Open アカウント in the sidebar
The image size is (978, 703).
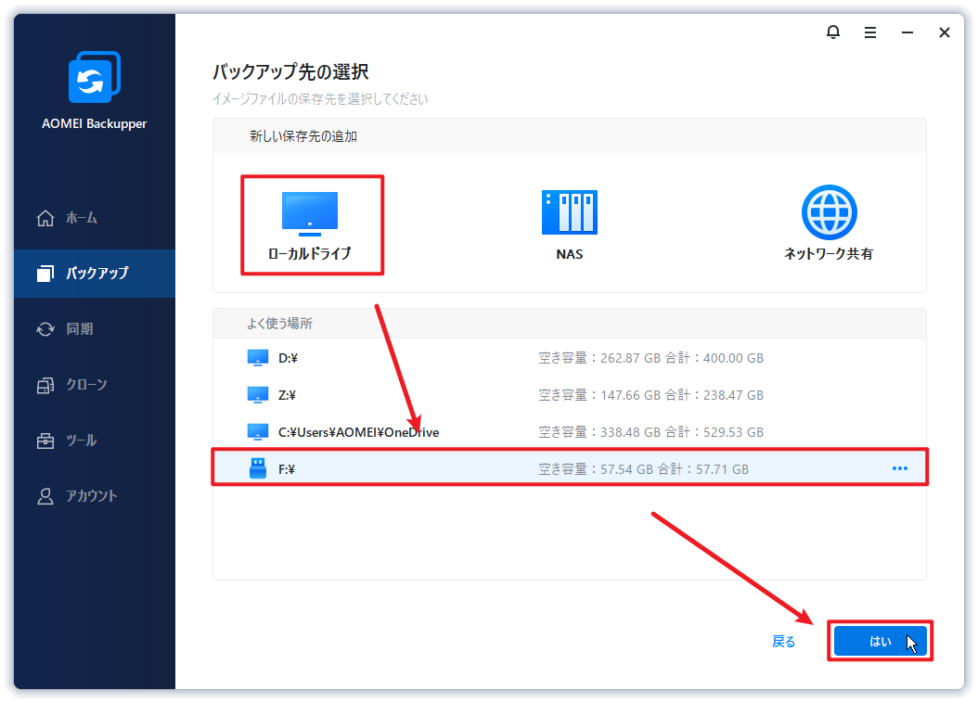click(95, 496)
